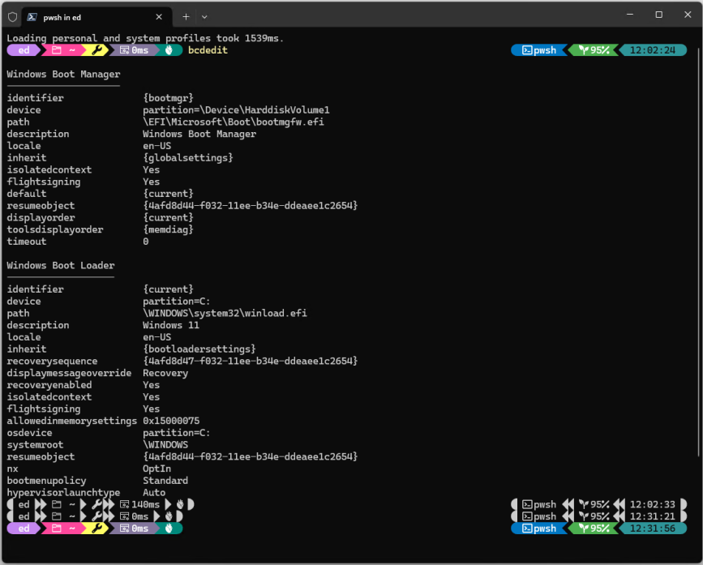Click the 0ms execution time in top prompt
This screenshot has height=565, width=703.
tap(135, 50)
